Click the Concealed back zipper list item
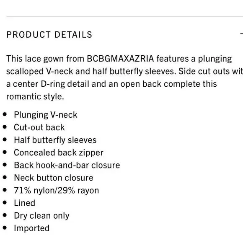 pyautogui.click(x=59, y=153)
